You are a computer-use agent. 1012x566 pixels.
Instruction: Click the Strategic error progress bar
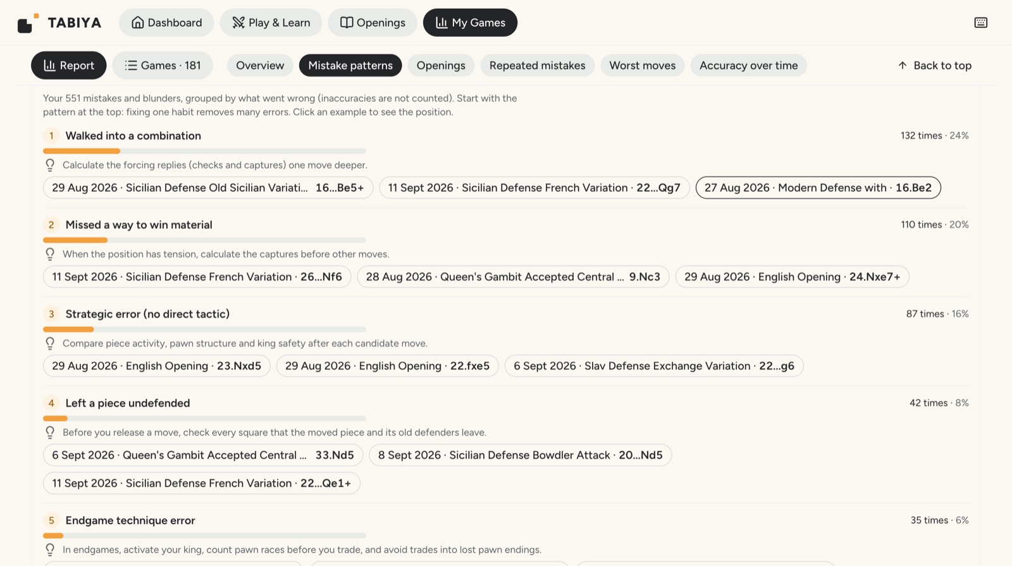(x=204, y=329)
